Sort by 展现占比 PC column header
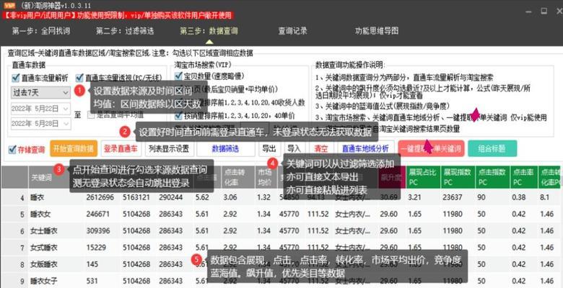This screenshot has height=288, width=563. [423, 177]
